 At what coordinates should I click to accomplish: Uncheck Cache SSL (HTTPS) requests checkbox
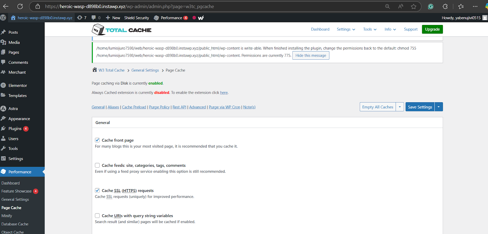coord(97,190)
